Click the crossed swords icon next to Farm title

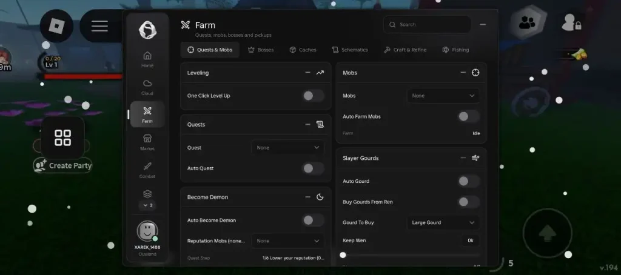click(186, 25)
